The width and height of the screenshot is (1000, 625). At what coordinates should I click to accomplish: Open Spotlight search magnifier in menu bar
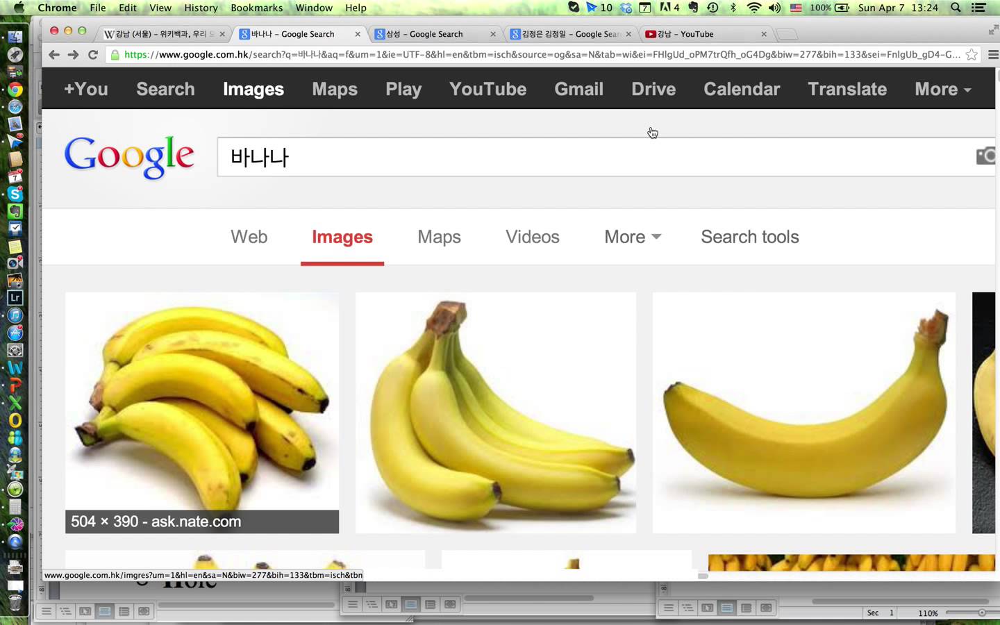(956, 8)
